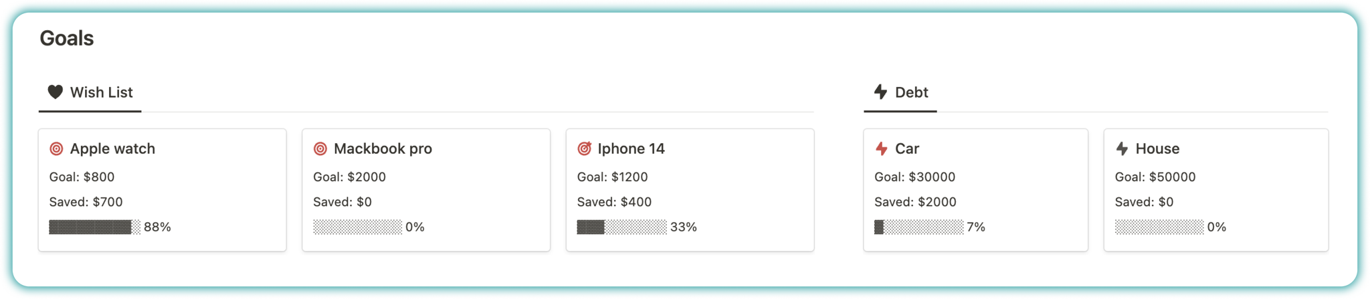Click the Goal: $2000 field on Mackbook pro
Viewport: 1370px width, 299px height.
tap(349, 177)
